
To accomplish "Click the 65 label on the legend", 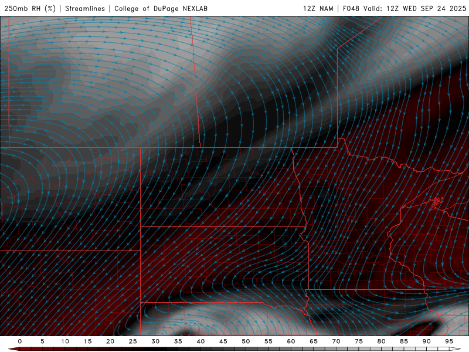I will pos(314,341).
